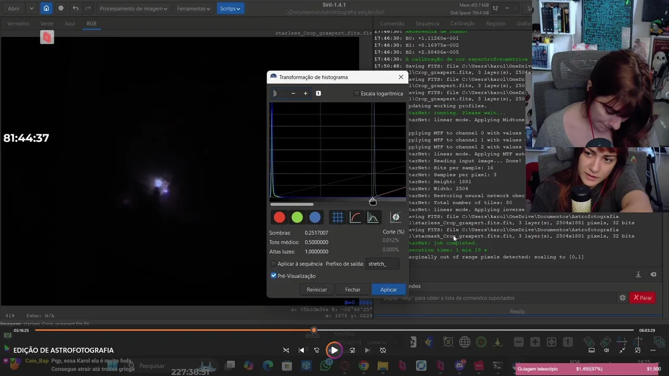669x376 pixels.
Task: Open the Registro tab
Action: [x=495, y=23]
